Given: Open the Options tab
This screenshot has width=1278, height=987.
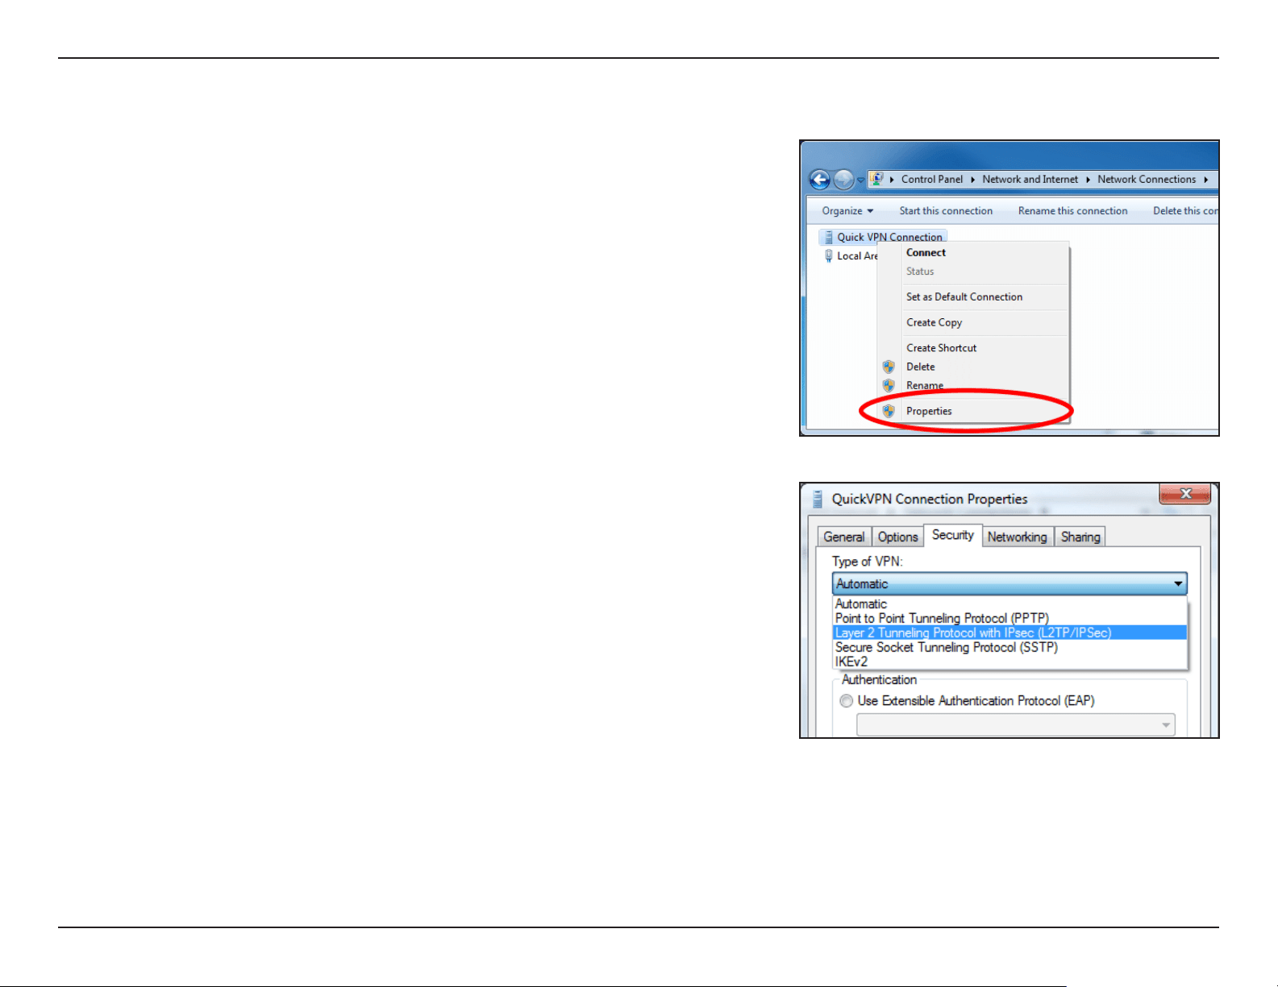Looking at the screenshot, I should [x=897, y=537].
